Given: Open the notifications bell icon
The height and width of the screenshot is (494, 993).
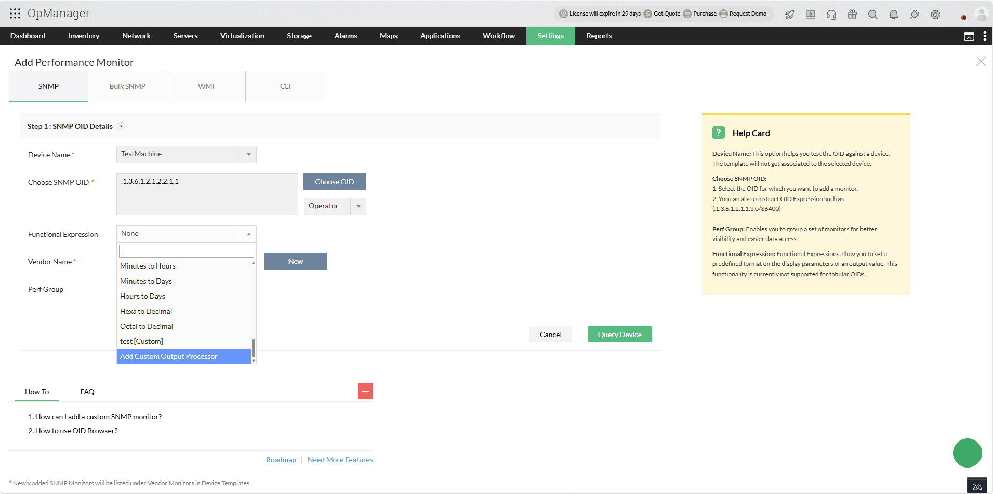Looking at the screenshot, I should tap(894, 15).
